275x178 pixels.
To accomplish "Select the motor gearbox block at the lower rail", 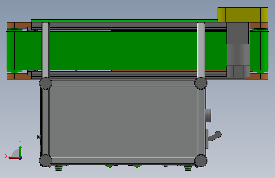I will (238, 71).
